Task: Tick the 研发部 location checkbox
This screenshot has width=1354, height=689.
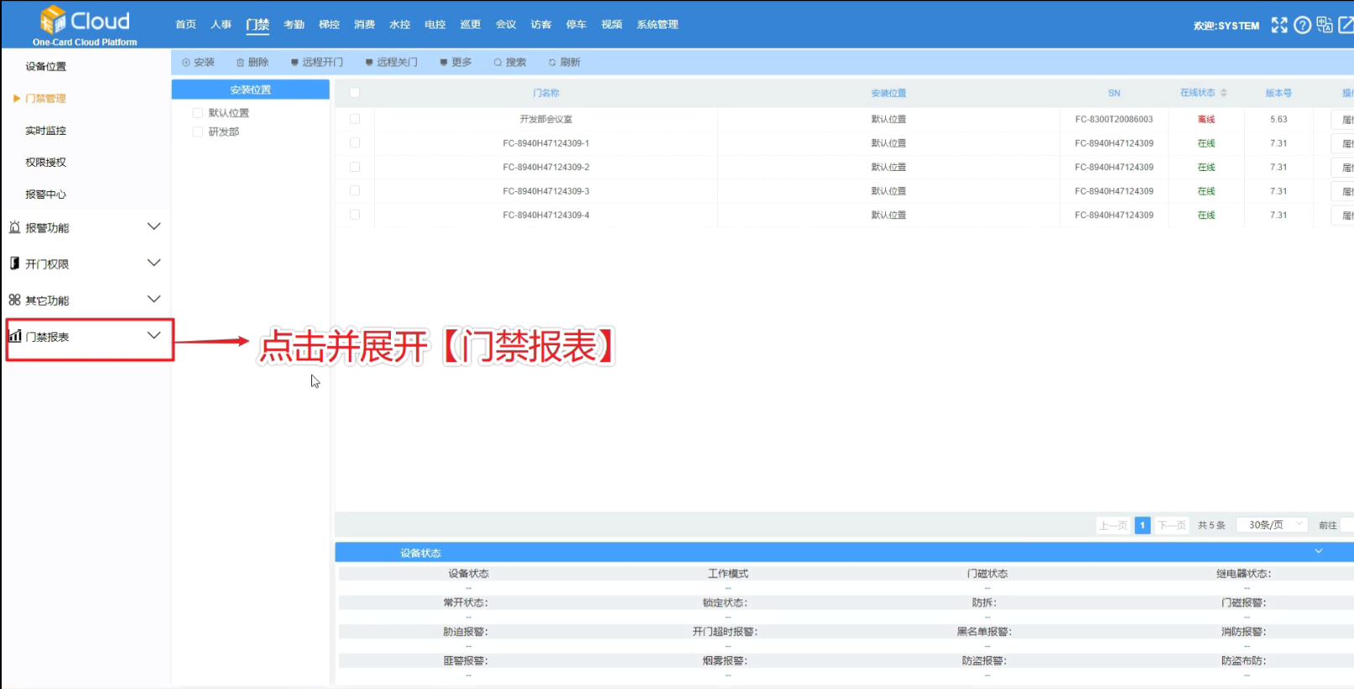Action: 198,132
